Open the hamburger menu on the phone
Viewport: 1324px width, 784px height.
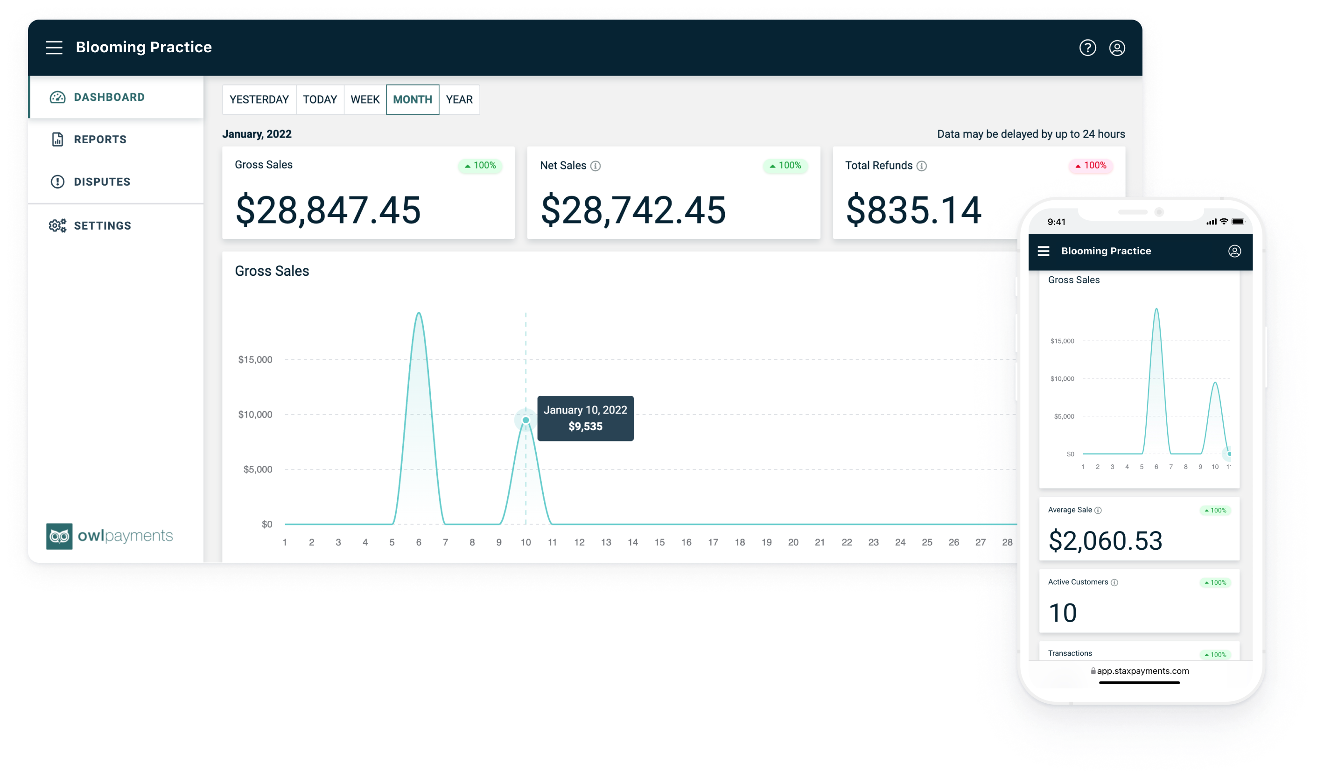1043,251
